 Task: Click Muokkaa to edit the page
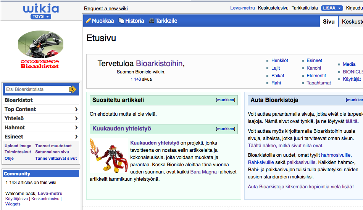[x=103, y=21]
